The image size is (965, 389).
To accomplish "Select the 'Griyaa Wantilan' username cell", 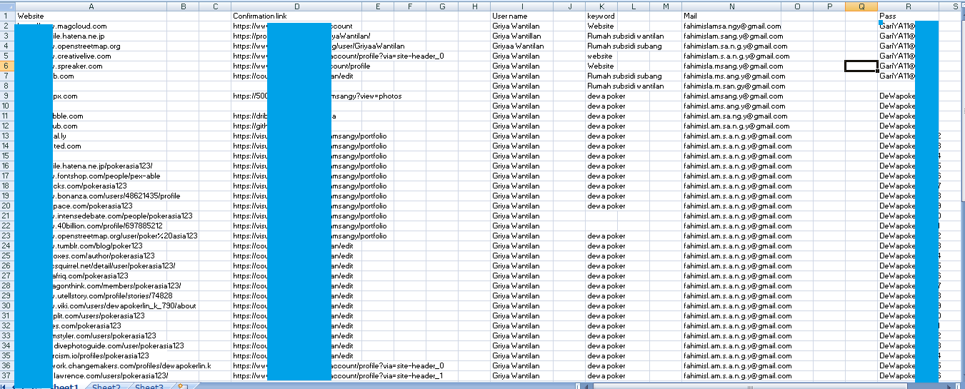I will click(x=518, y=46).
